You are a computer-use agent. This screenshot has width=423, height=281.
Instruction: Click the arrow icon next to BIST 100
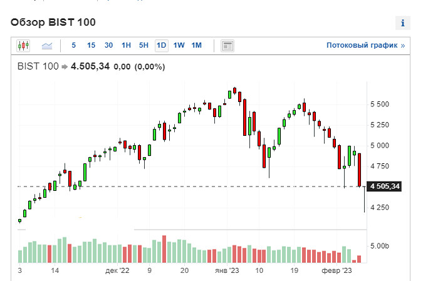click(64, 67)
